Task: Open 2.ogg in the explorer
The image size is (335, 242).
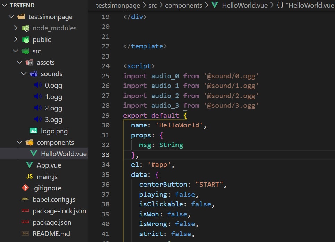Action: 53,108
